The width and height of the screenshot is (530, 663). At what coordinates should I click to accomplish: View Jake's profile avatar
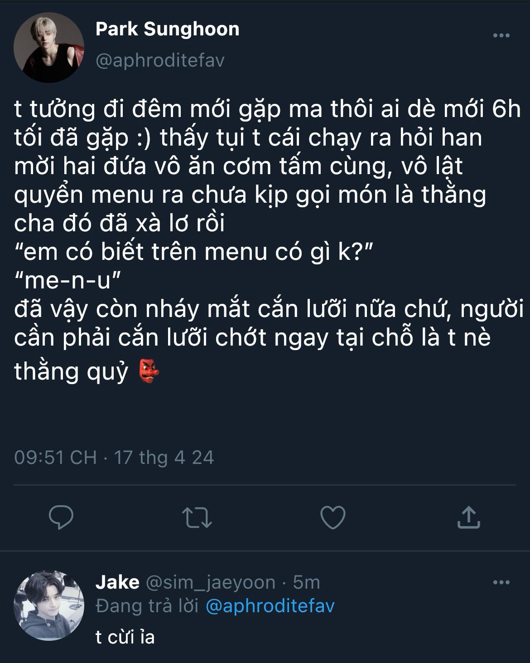pyautogui.click(x=49, y=605)
